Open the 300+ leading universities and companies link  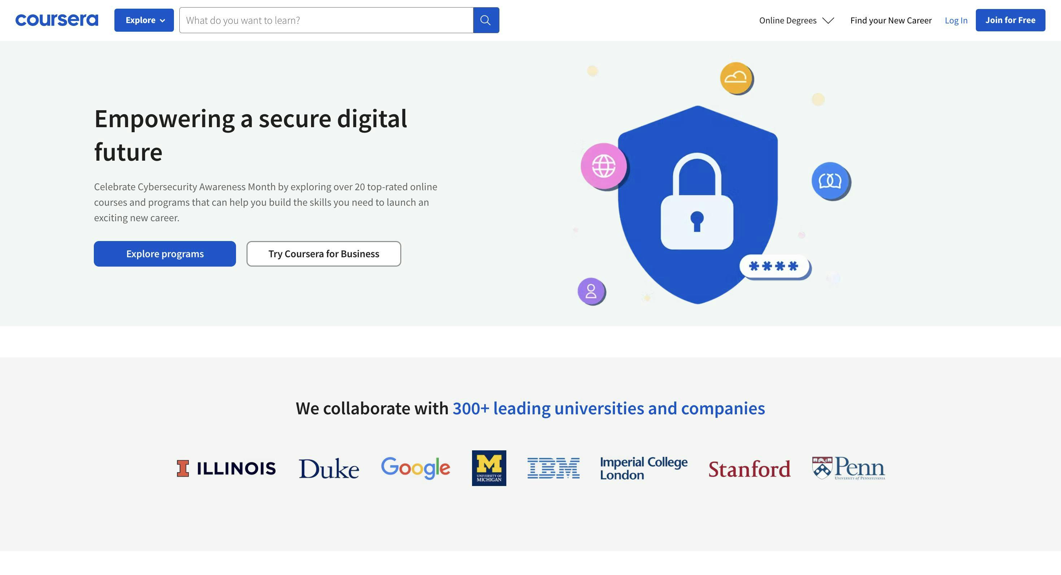(x=609, y=409)
